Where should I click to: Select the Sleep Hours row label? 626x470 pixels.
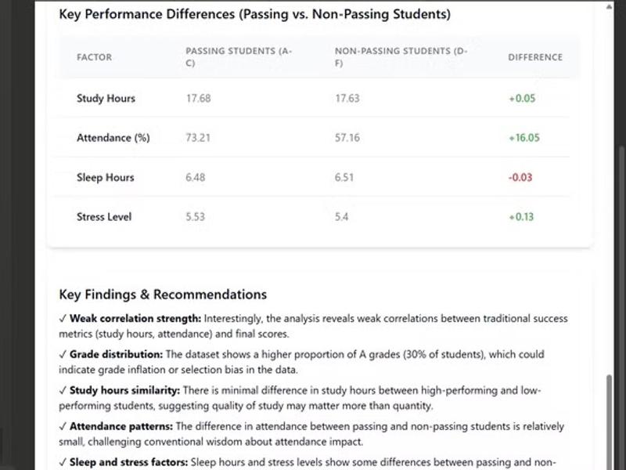tap(106, 178)
